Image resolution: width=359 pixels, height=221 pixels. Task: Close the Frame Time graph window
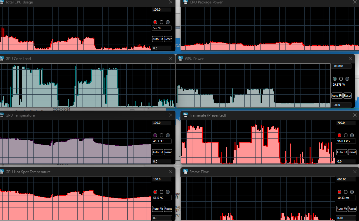(355, 172)
